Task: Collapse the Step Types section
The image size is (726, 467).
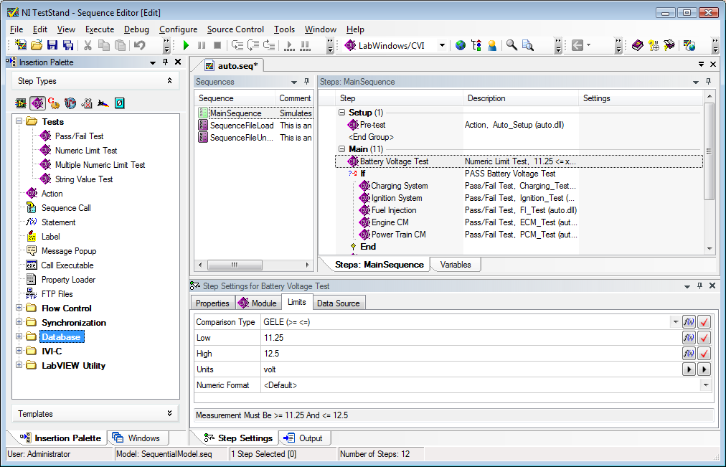Action: (170, 81)
